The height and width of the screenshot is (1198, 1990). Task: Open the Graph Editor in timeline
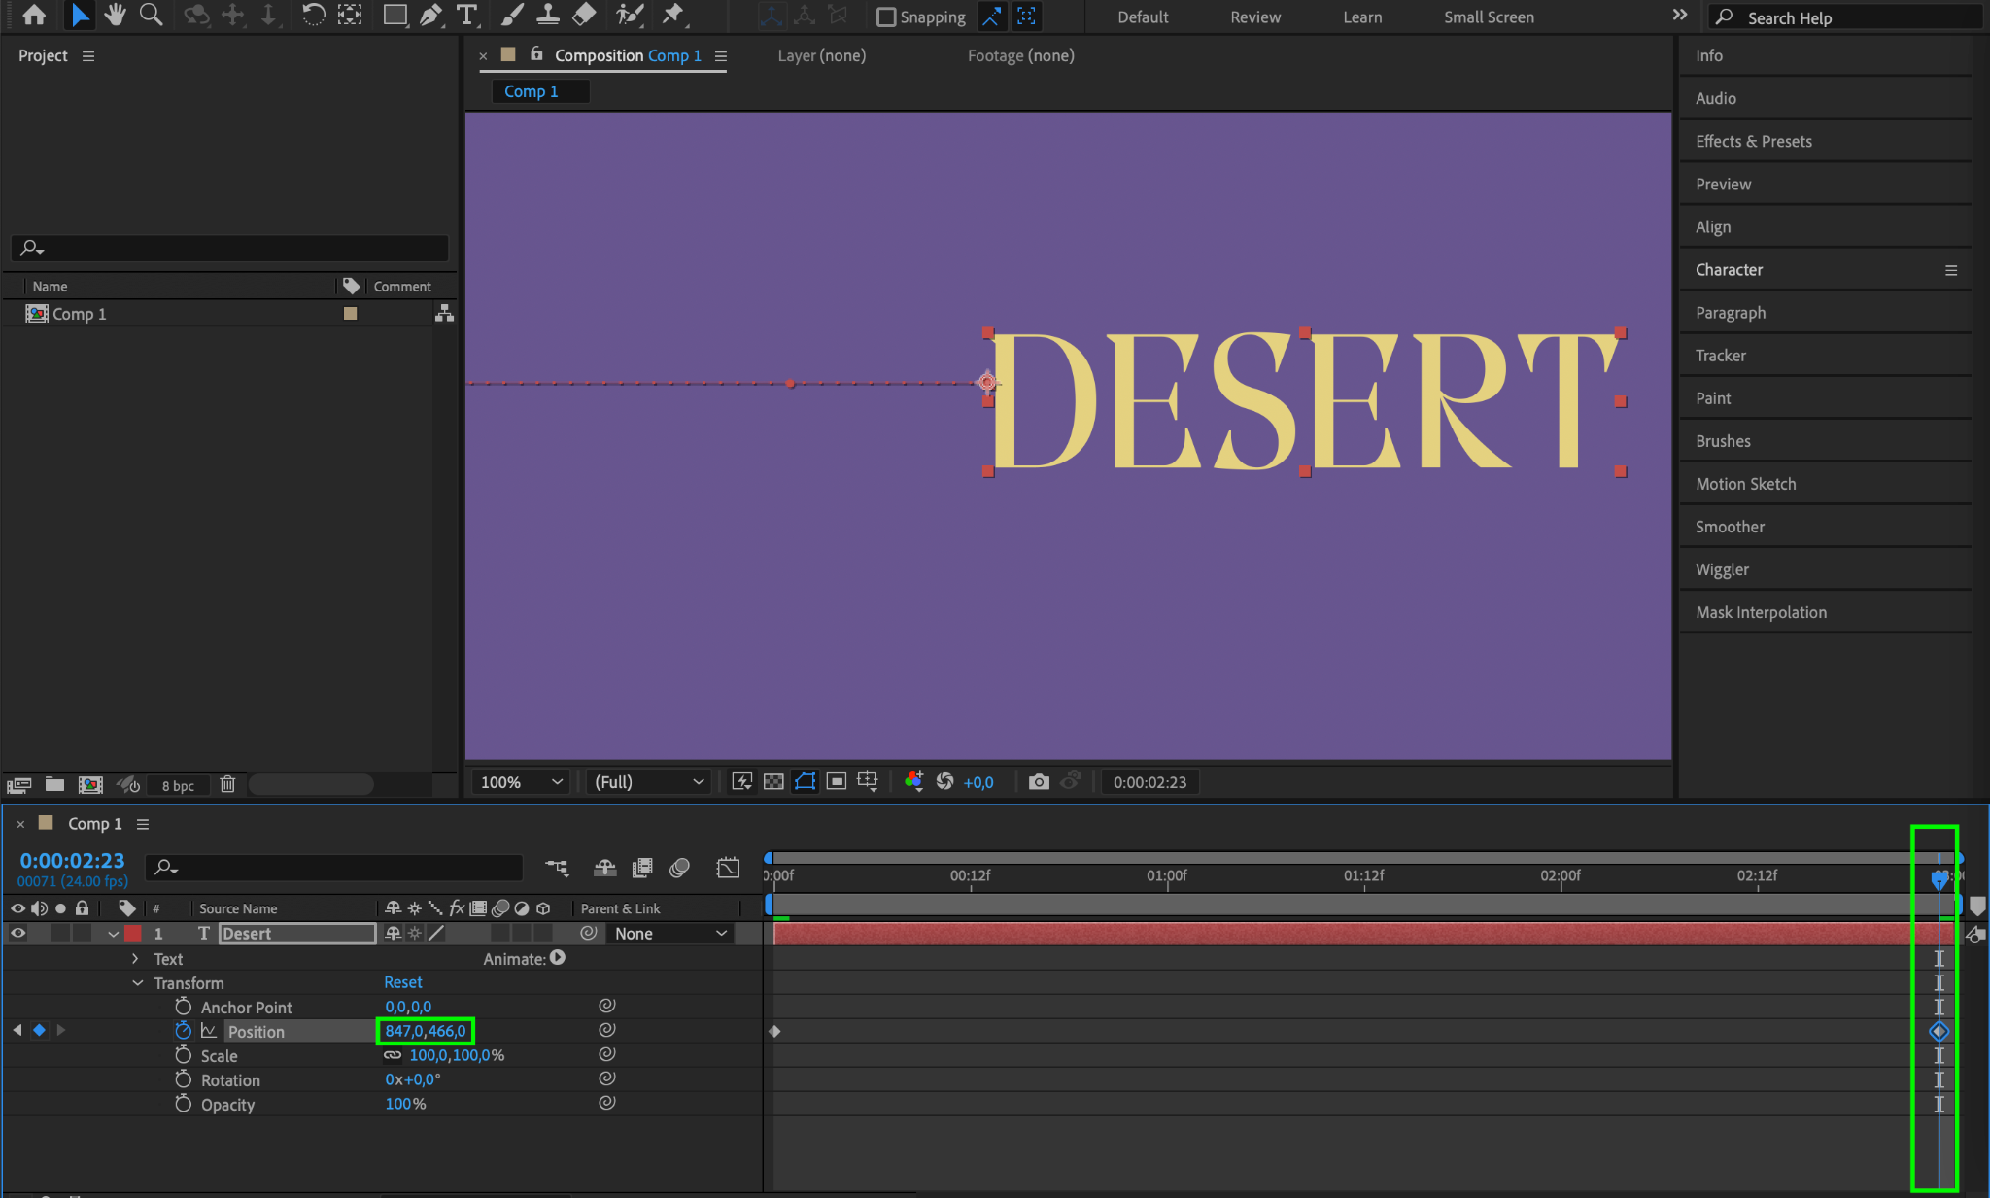coord(728,868)
